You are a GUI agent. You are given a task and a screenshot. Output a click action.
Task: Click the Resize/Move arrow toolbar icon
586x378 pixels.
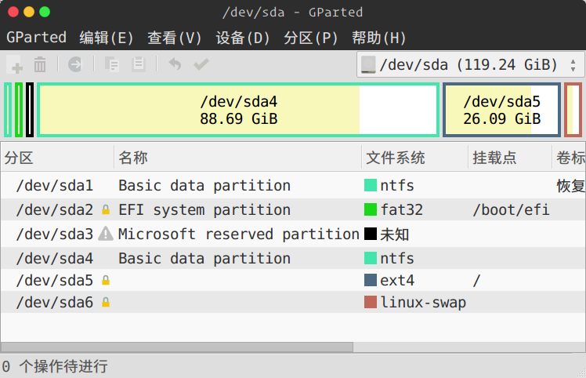75,64
